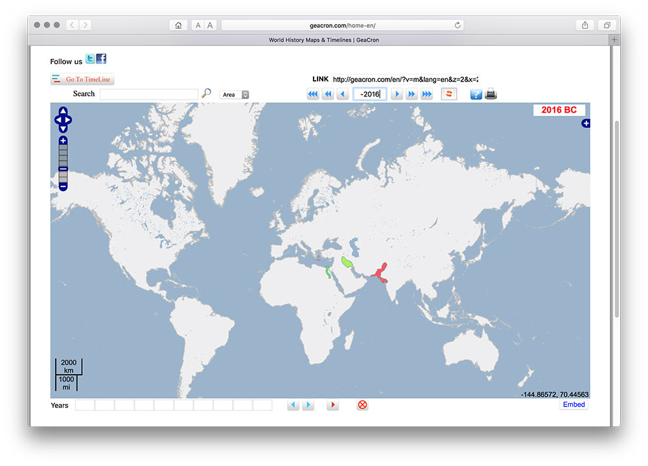Image resolution: width=648 pixels, height=466 pixels.
Task: Click the green Egypt region along the Nile
Action: coord(328,272)
